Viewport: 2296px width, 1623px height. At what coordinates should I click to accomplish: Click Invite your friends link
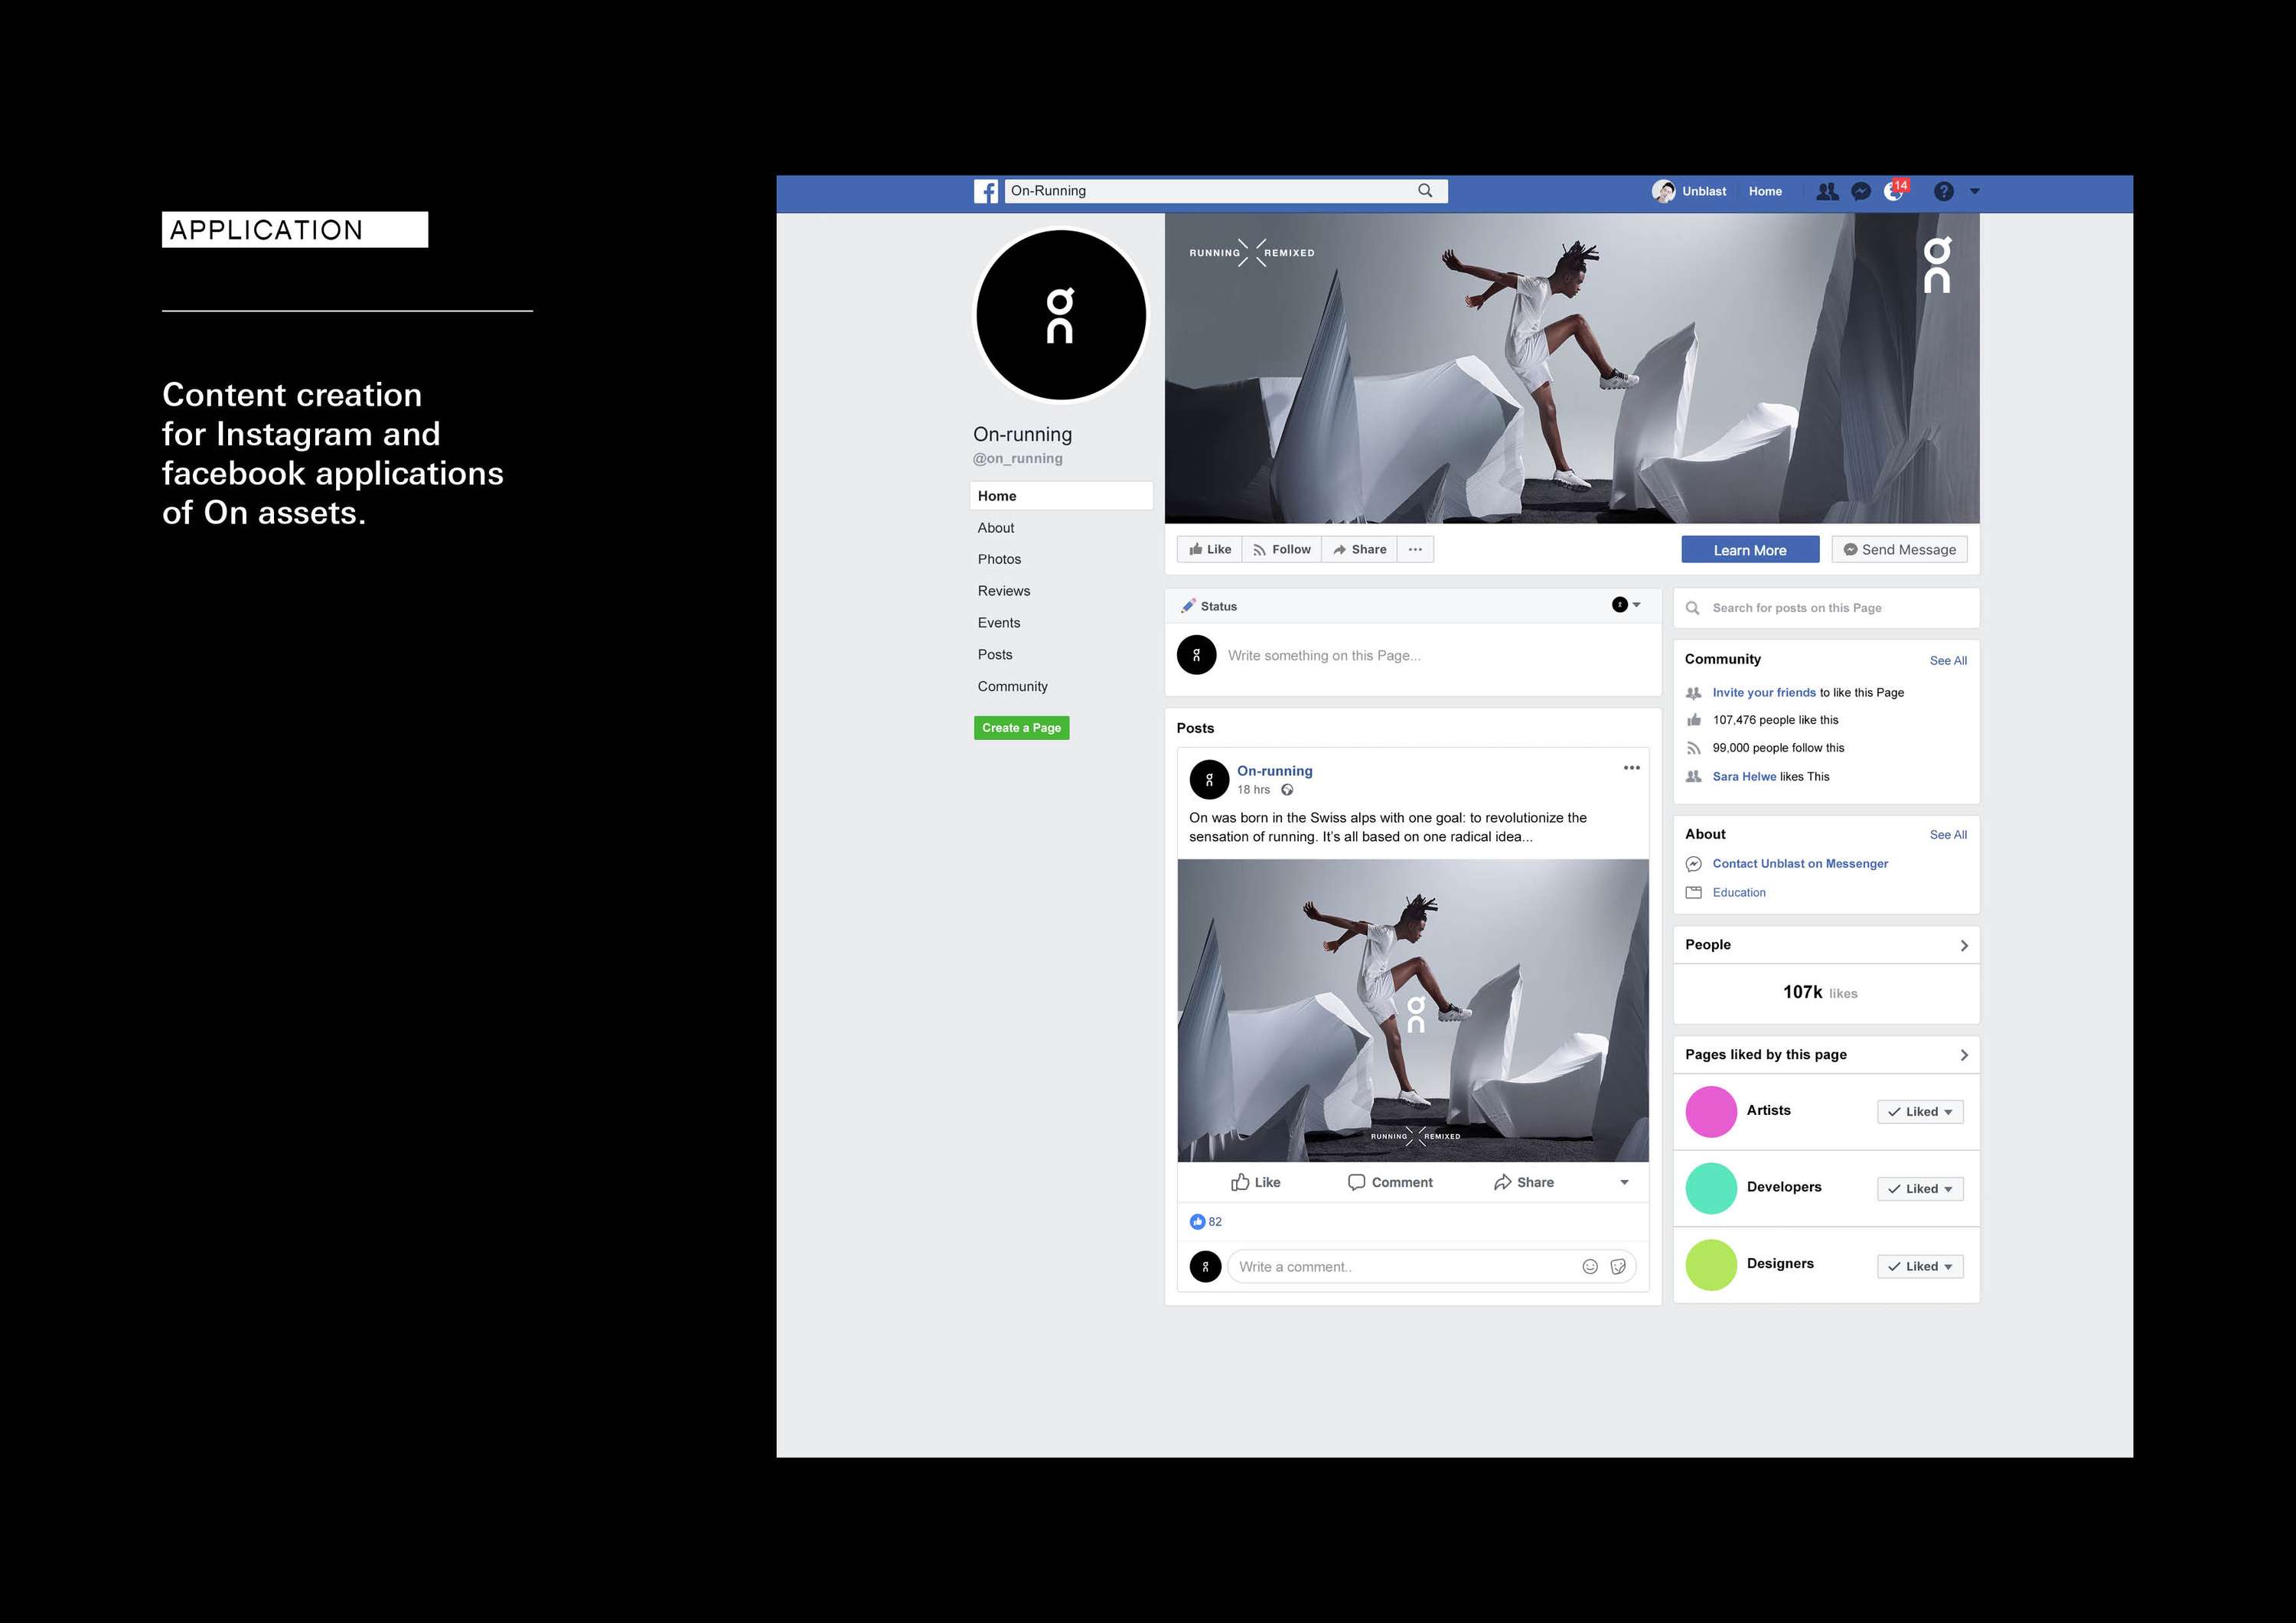(x=1764, y=693)
